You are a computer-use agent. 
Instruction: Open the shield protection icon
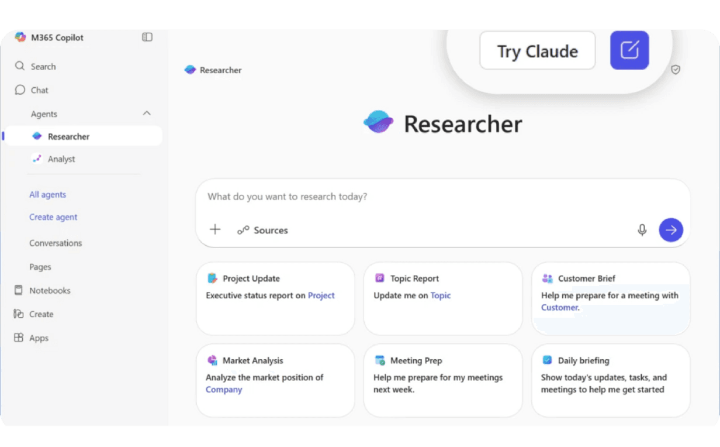(x=676, y=70)
